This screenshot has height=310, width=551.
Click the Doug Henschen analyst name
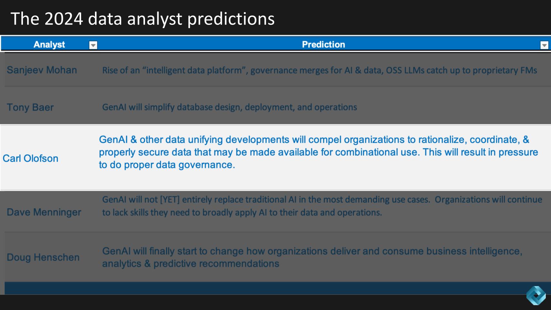click(43, 257)
